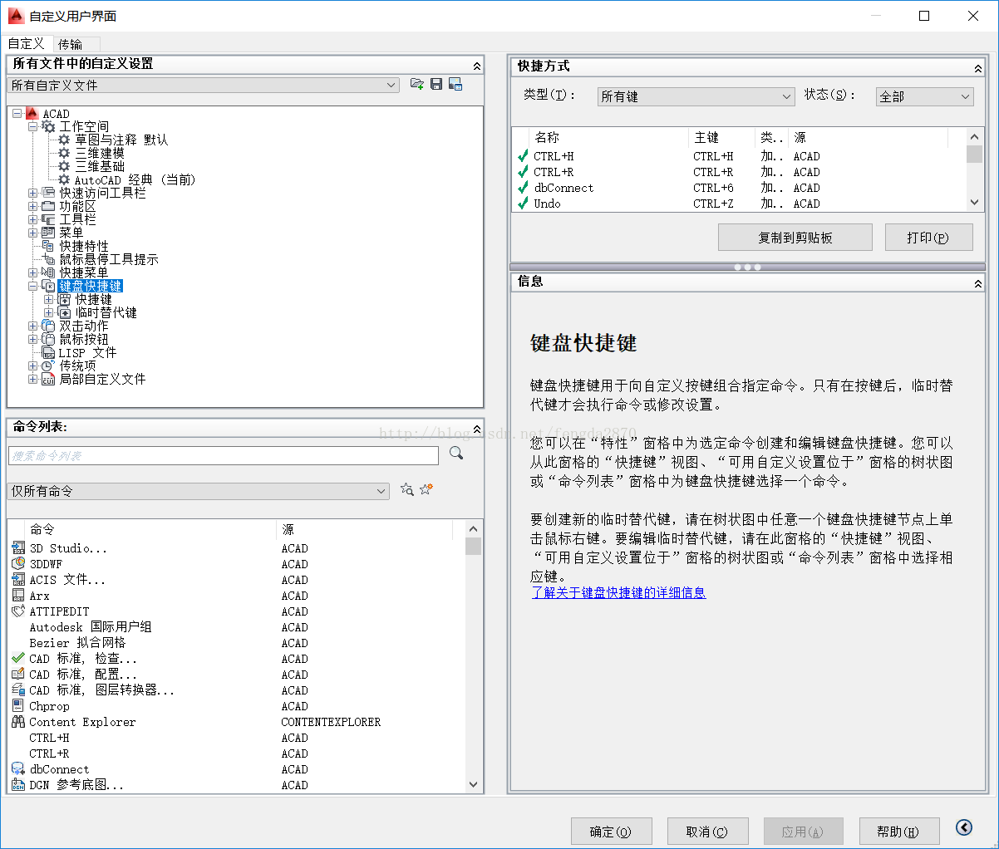Click the 取消(C) button

pyautogui.click(x=707, y=832)
